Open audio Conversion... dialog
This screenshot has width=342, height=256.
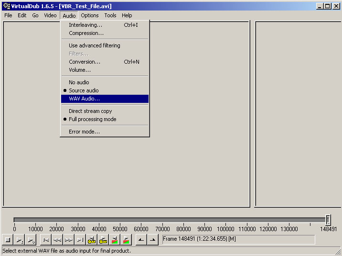pos(105,62)
